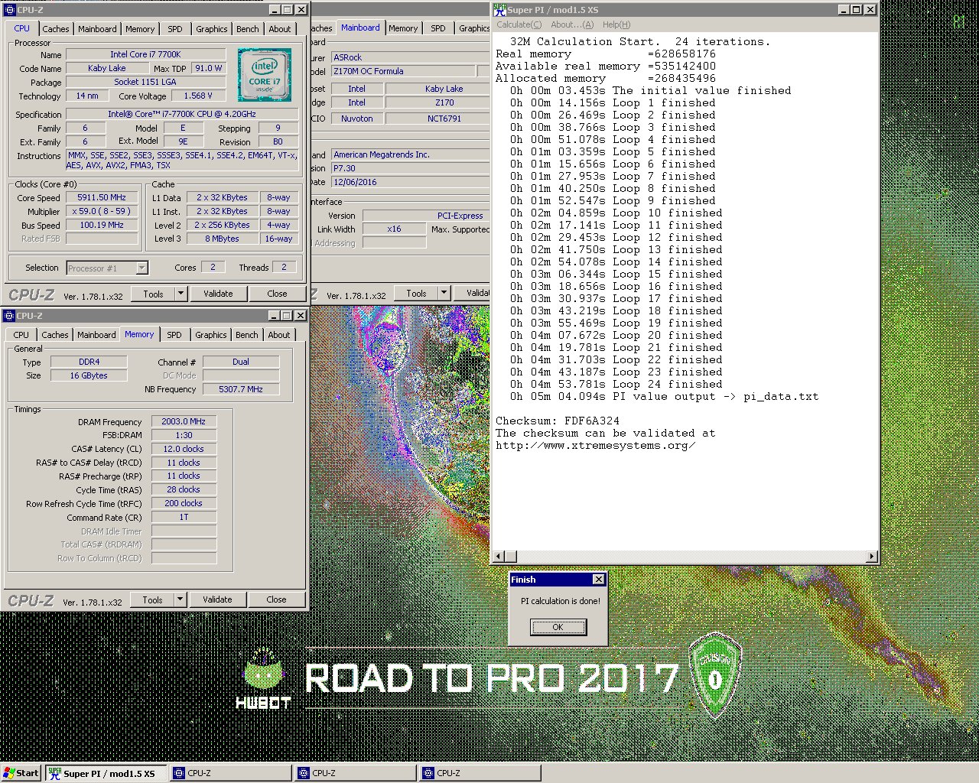The height and width of the screenshot is (783, 979).
Task: Open Help(H) menu in Super PI
Action: [x=616, y=24]
